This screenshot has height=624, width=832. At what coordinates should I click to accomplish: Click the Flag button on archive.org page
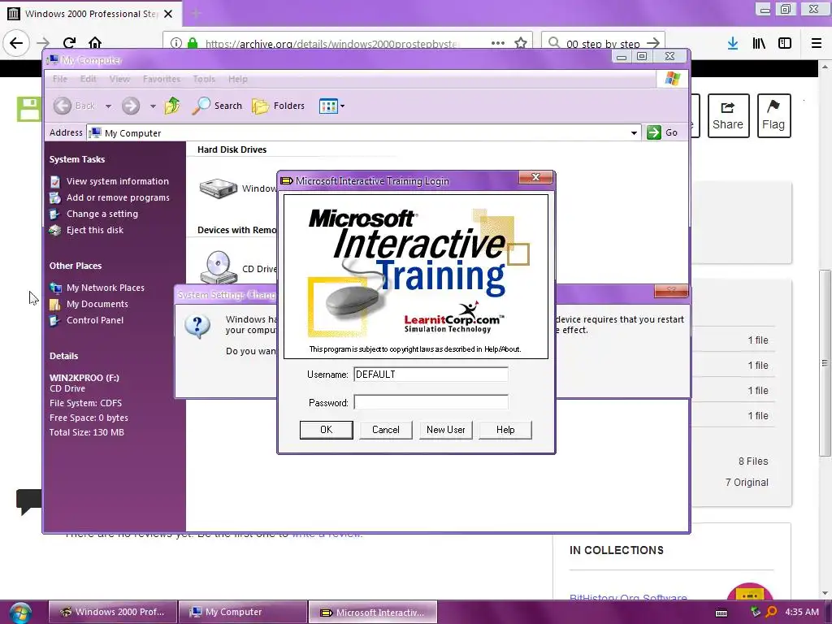[x=773, y=115]
